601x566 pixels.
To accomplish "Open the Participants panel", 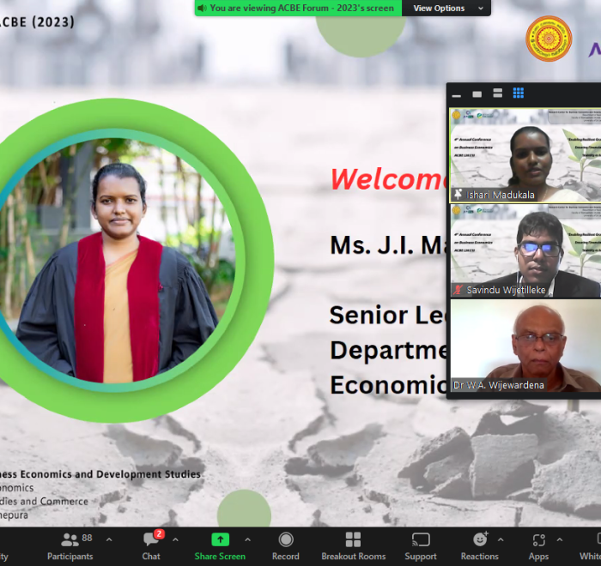I will coord(70,545).
